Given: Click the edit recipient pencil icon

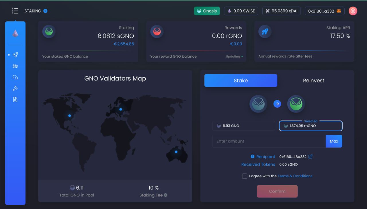Looking at the screenshot, I should [x=310, y=156].
